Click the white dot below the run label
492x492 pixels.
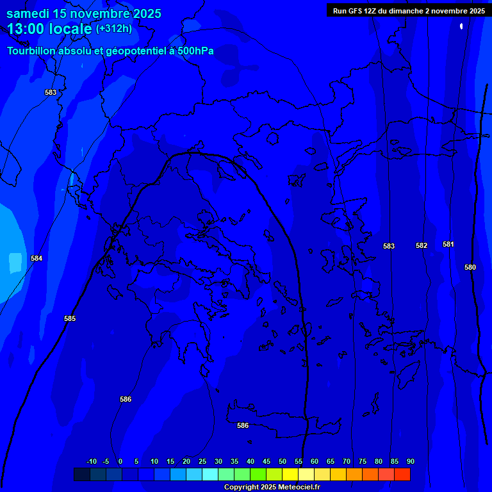pos(461,26)
